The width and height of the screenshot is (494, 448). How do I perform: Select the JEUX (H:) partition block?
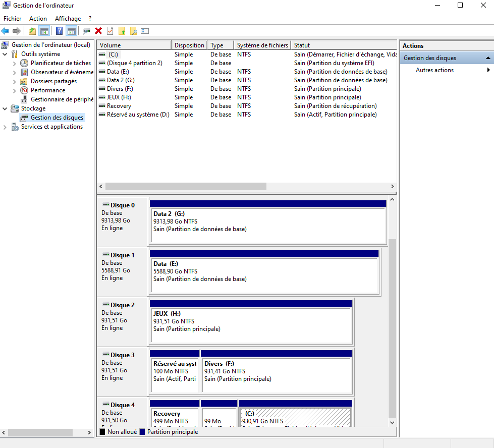click(x=251, y=322)
